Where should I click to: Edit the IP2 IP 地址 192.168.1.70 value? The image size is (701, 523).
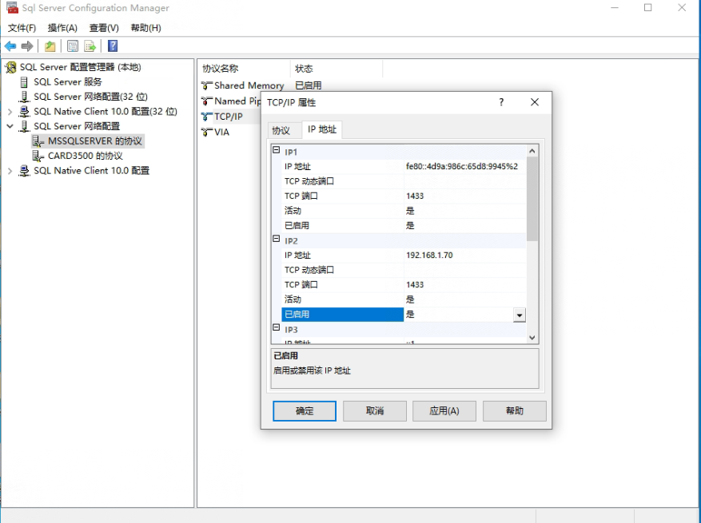pos(465,255)
